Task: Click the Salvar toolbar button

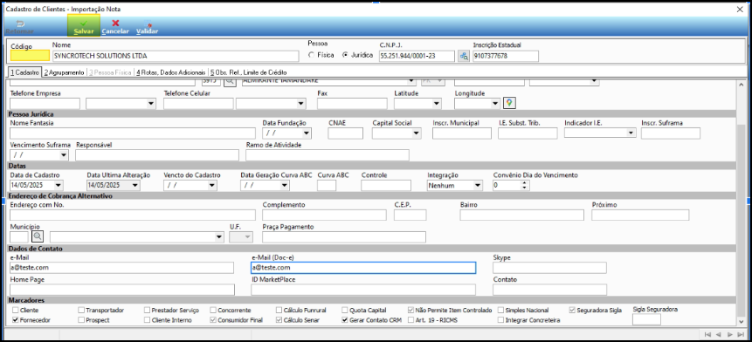Action: coord(84,25)
